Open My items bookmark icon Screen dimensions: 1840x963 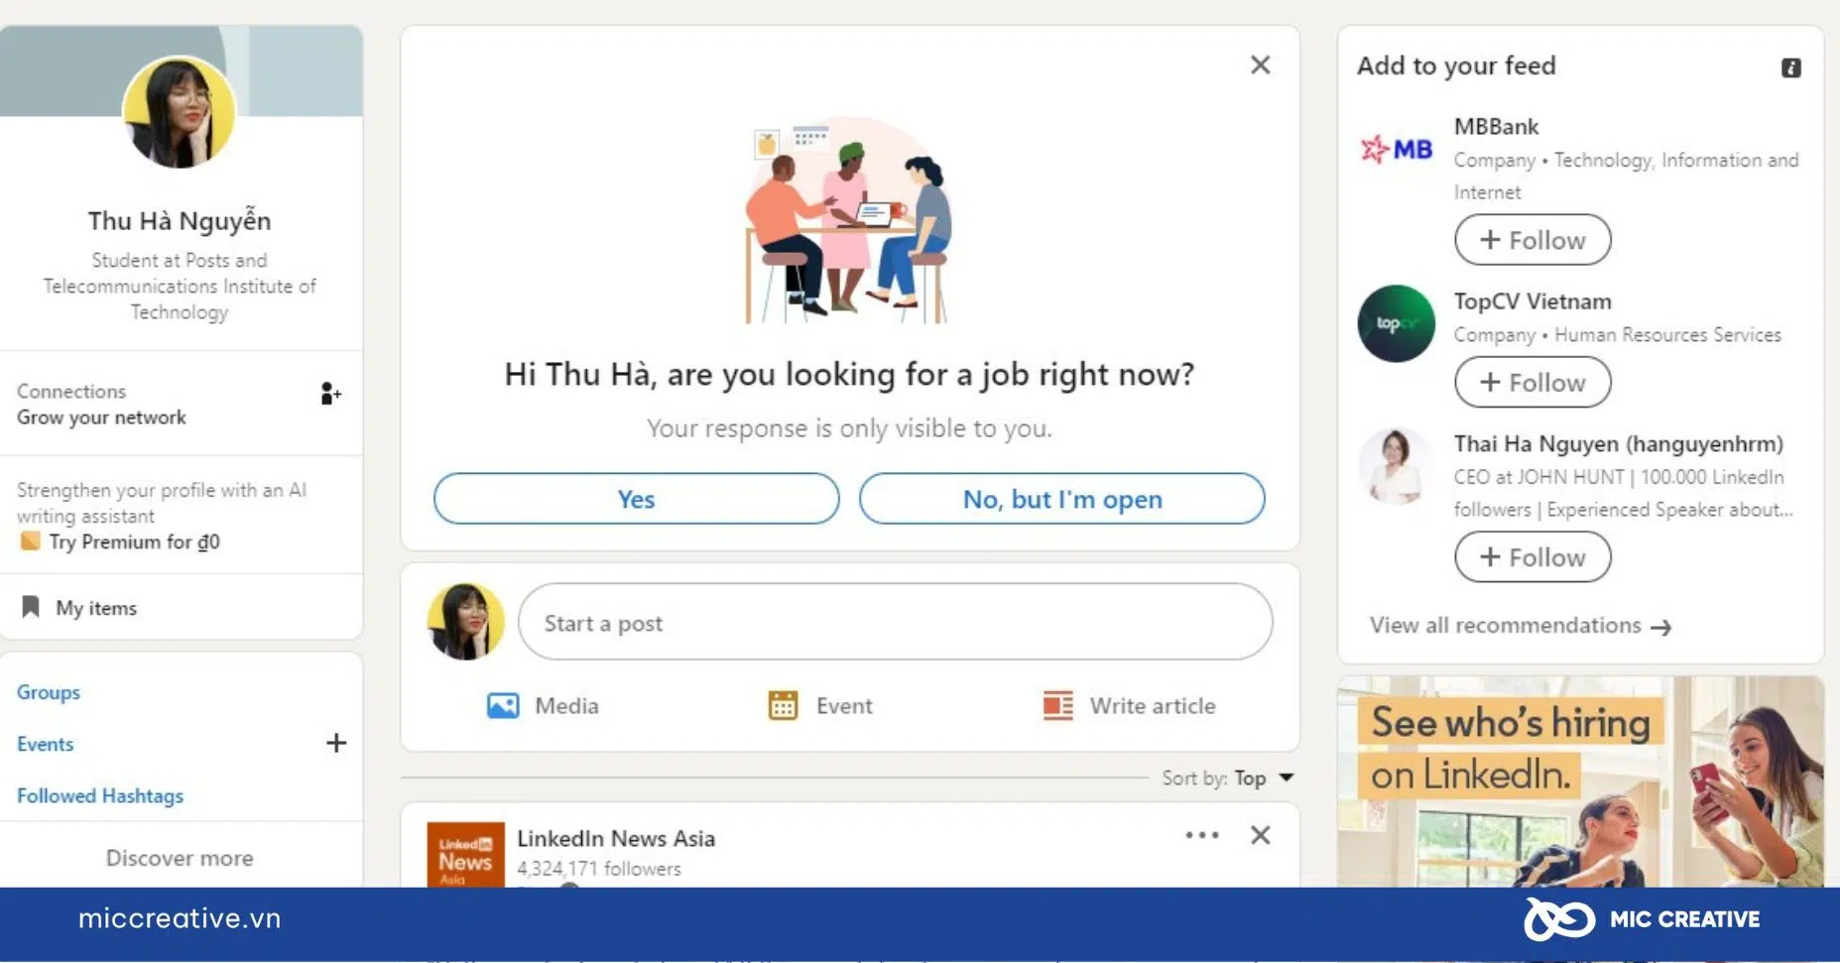pyautogui.click(x=31, y=607)
